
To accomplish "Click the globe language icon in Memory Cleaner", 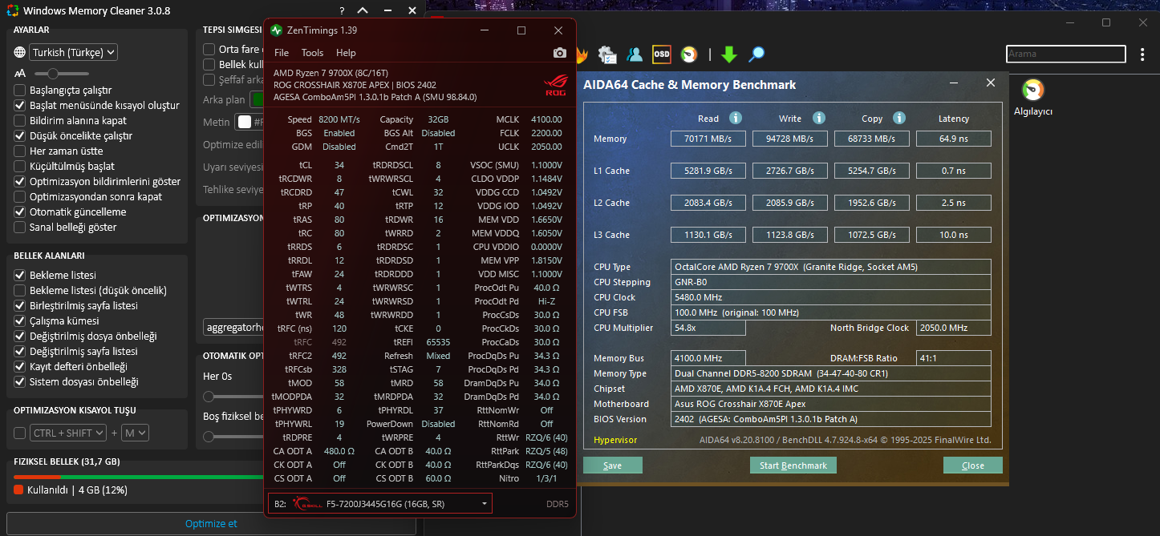I will click(x=20, y=52).
